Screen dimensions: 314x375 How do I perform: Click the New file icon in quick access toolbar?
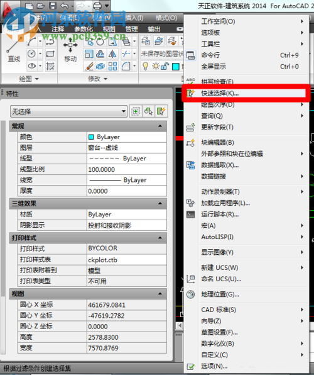(x=29, y=6)
